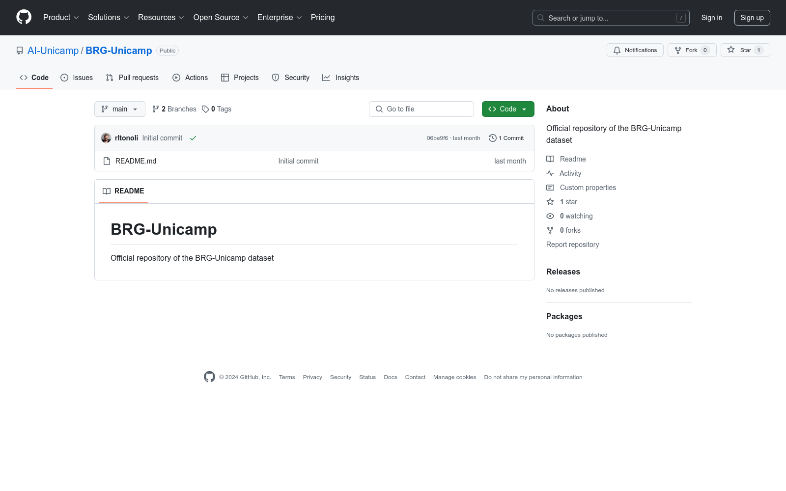Image resolution: width=786 pixels, height=491 pixels.
Task: Switch to the Security tab
Action: 291,78
